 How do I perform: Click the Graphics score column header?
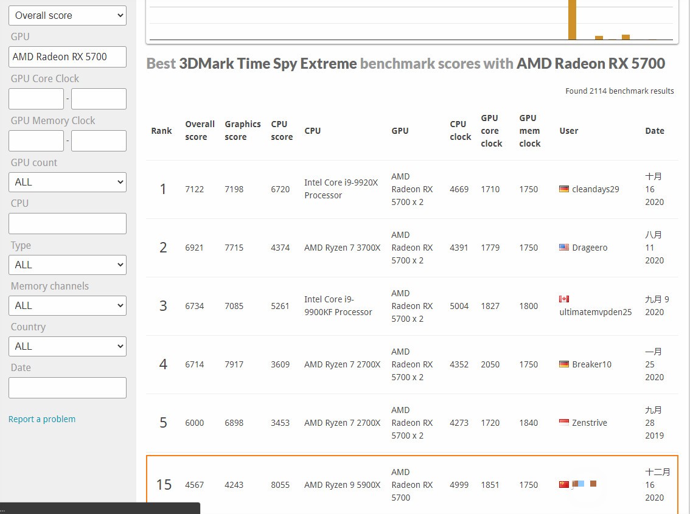click(242, 131)
